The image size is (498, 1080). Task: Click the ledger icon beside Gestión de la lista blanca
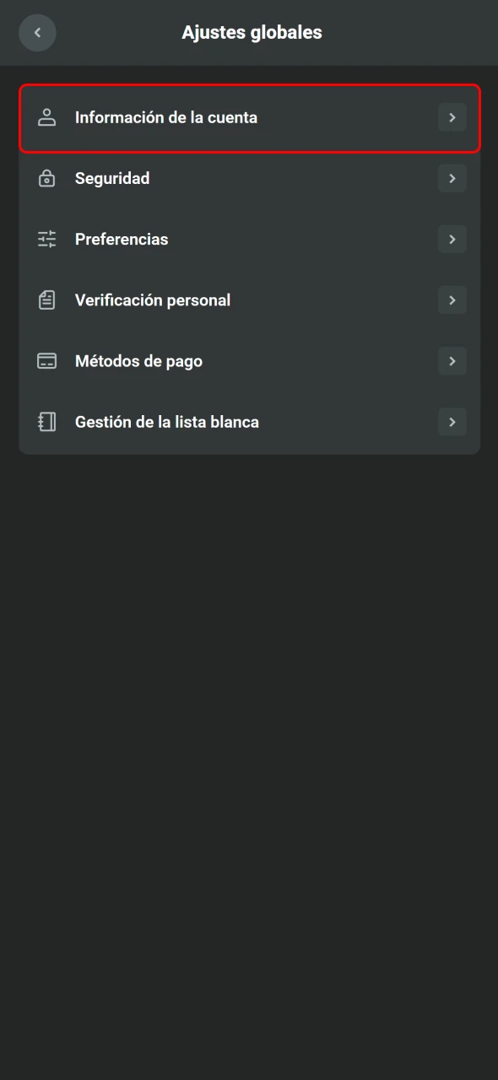tap(46, 421)
